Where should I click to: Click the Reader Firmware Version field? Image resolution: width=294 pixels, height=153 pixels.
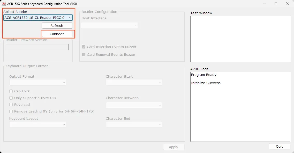coord(37,47)
